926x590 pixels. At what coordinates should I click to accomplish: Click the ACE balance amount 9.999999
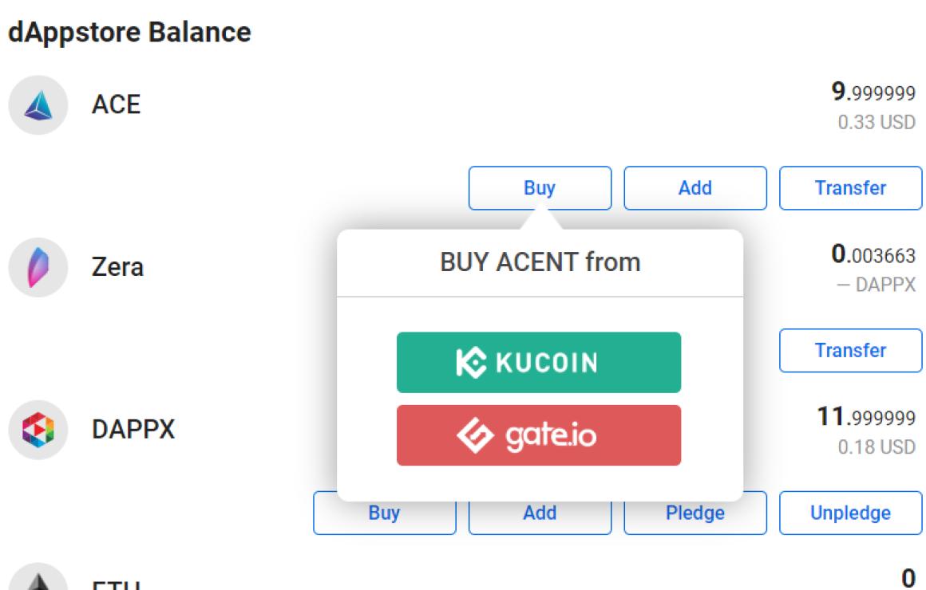pos(873,92)
